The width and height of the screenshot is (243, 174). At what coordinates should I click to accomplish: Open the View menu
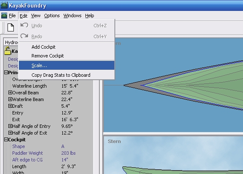(36, 16)
